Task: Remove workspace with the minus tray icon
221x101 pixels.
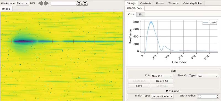Action: click(85, 3)
